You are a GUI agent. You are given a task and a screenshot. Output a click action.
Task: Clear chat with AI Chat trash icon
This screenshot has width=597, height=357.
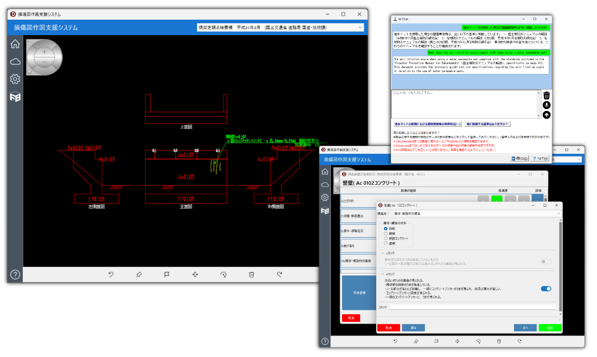click(x=546, y=95)
